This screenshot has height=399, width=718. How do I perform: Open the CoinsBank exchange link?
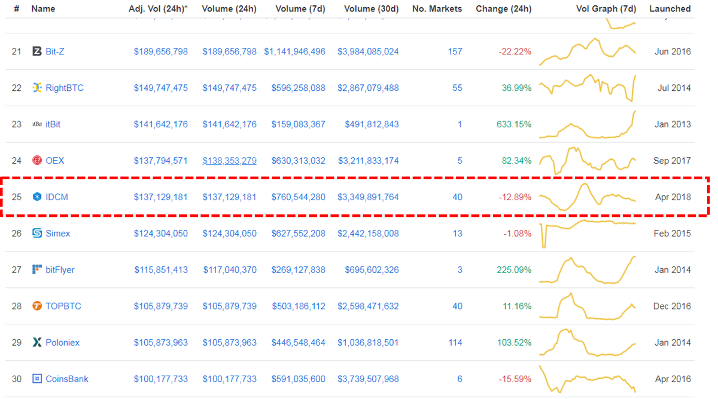click(67, 379)
